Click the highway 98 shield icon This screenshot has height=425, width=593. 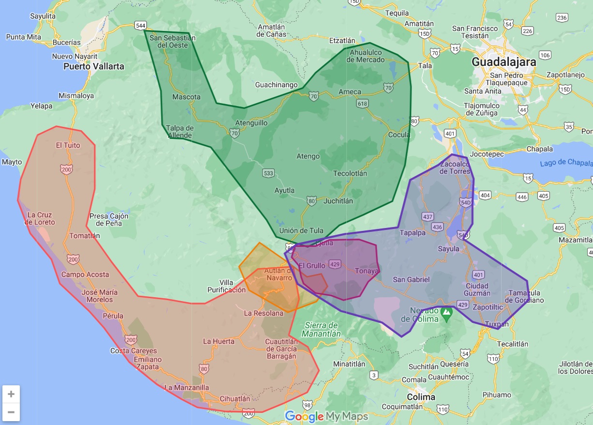point(307,404)
